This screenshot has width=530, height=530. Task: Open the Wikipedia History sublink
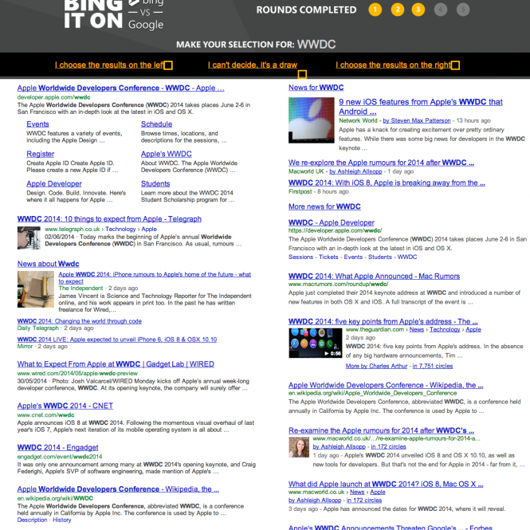pyautogui.click(x=62, y=520)
